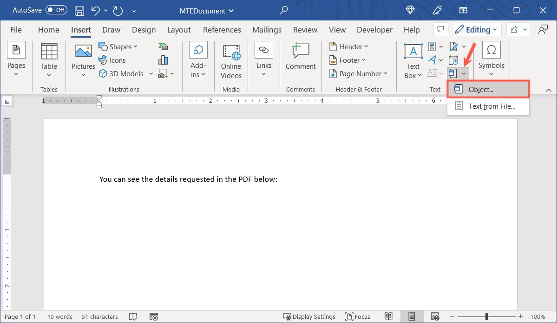Switch to the Mailings ribbon tab
Image resolution: width=557 pixels, height=323 pixels.
pos(267,29)
